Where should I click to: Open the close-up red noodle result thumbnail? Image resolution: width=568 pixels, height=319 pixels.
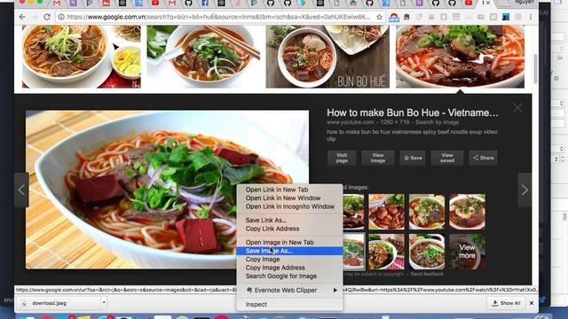coord(460,57)
